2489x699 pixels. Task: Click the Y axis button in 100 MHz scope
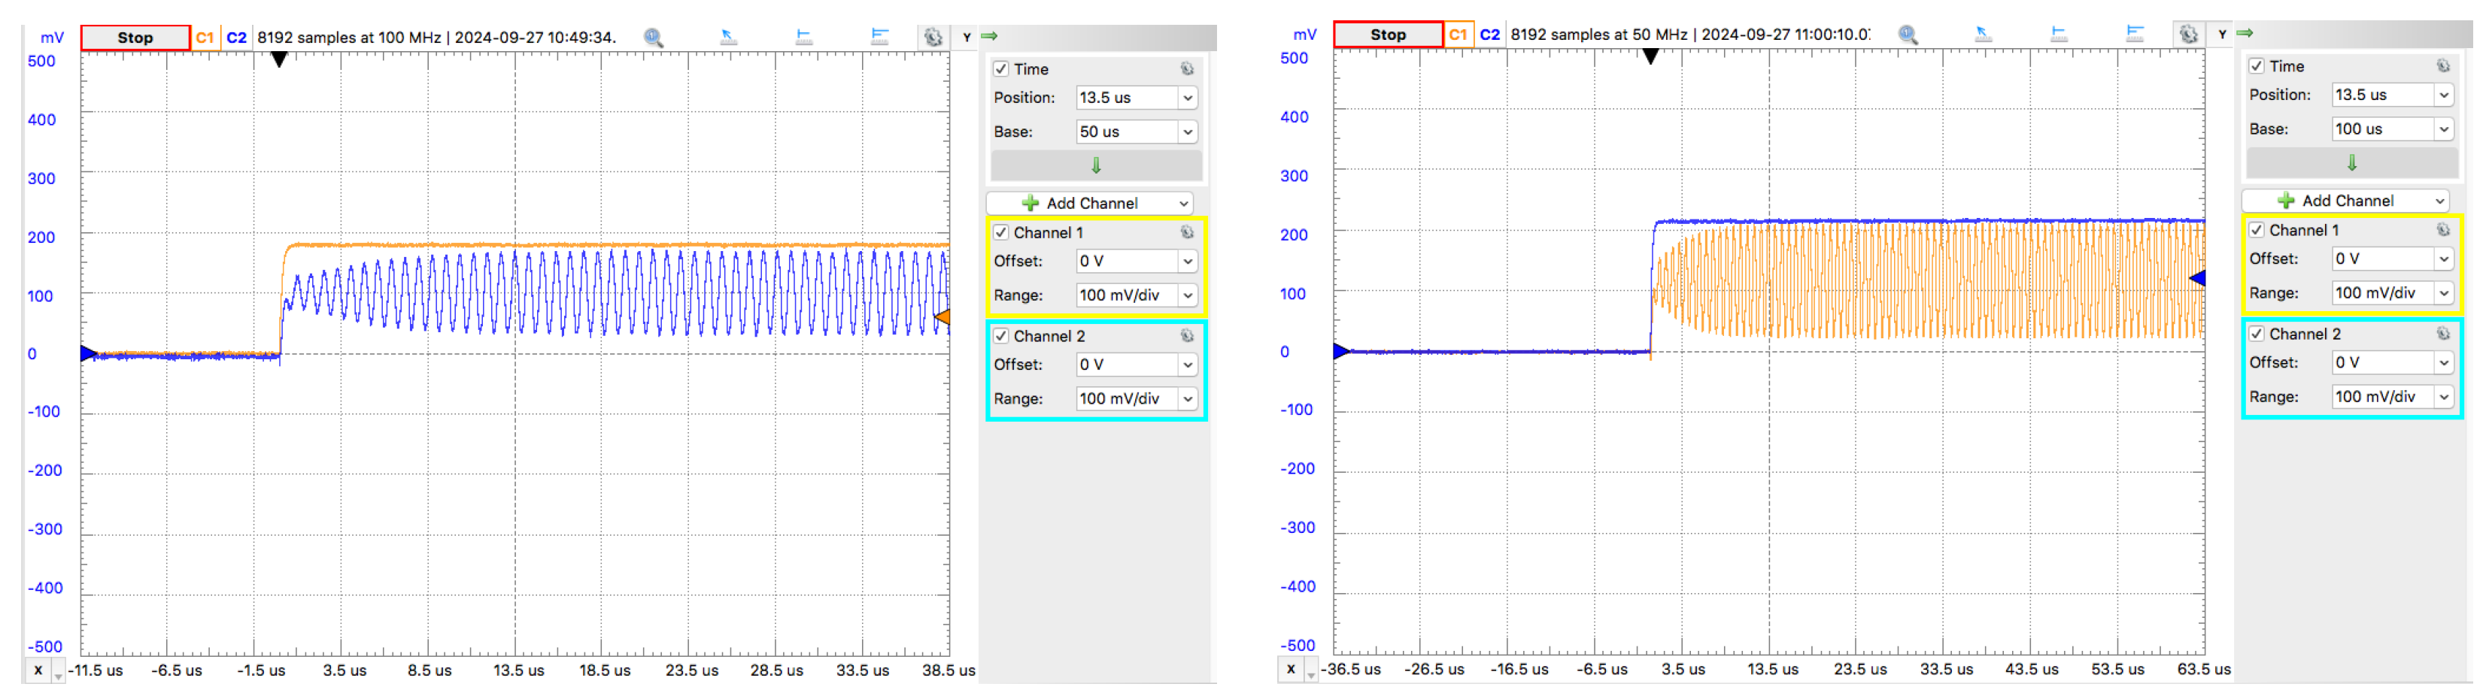(967, 38)
